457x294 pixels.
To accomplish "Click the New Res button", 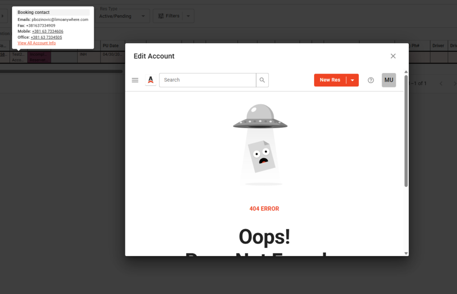I will point(330,80).
